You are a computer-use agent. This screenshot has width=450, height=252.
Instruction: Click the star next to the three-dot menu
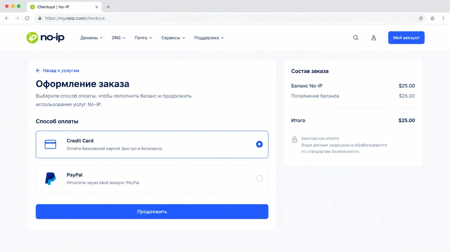click(x=433, y=18)
